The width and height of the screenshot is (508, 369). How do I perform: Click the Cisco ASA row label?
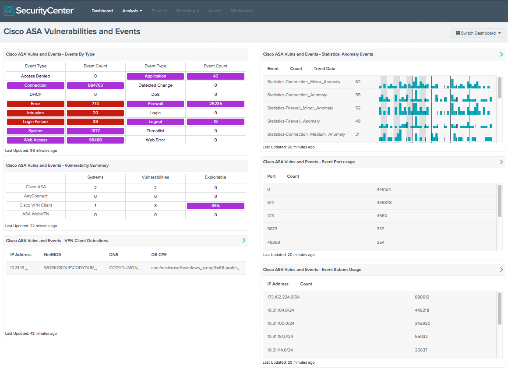35,187
